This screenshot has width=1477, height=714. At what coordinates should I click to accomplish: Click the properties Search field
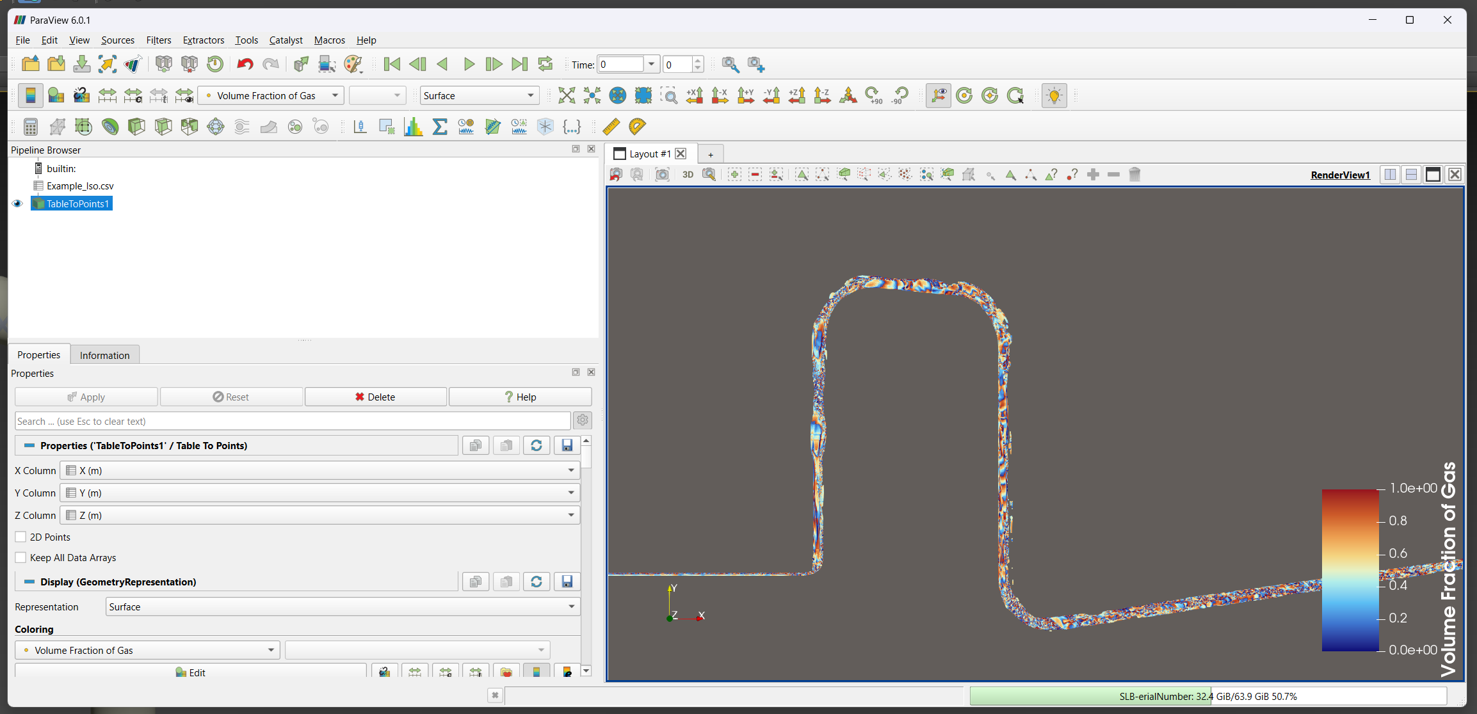[x=292, y=421]
